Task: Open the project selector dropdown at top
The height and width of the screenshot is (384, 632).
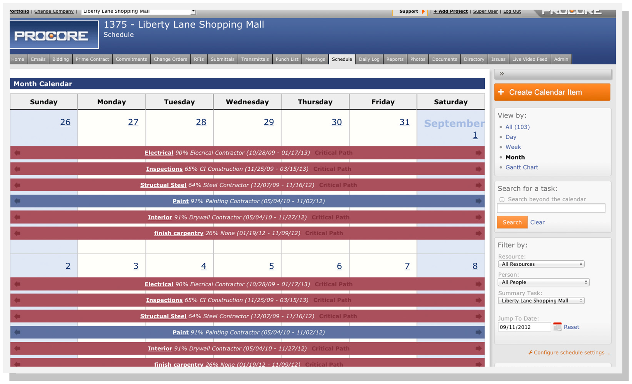Action: pos(139,11)
